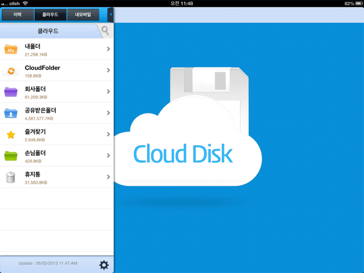Click the CloudFolder sync icon
The image size is (364, 273).
(x=11, y=71)
